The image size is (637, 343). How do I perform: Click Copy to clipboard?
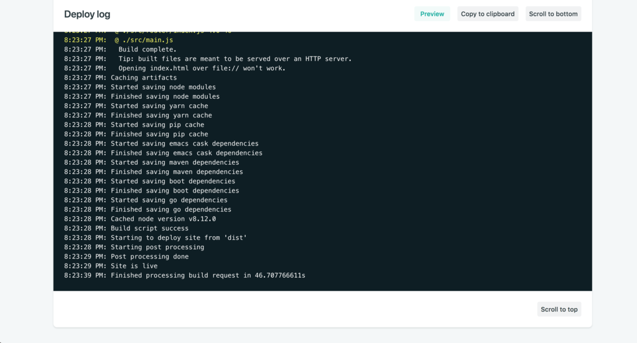coord(488,14)
